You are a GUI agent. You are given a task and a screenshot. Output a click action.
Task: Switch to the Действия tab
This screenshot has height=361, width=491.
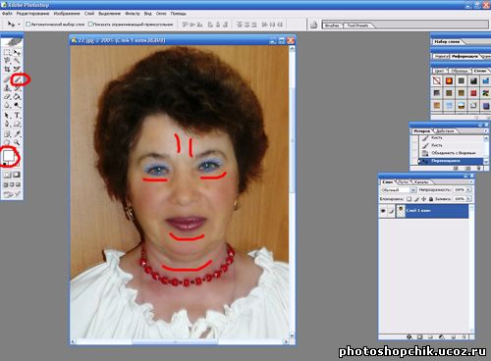click(445, 130)
